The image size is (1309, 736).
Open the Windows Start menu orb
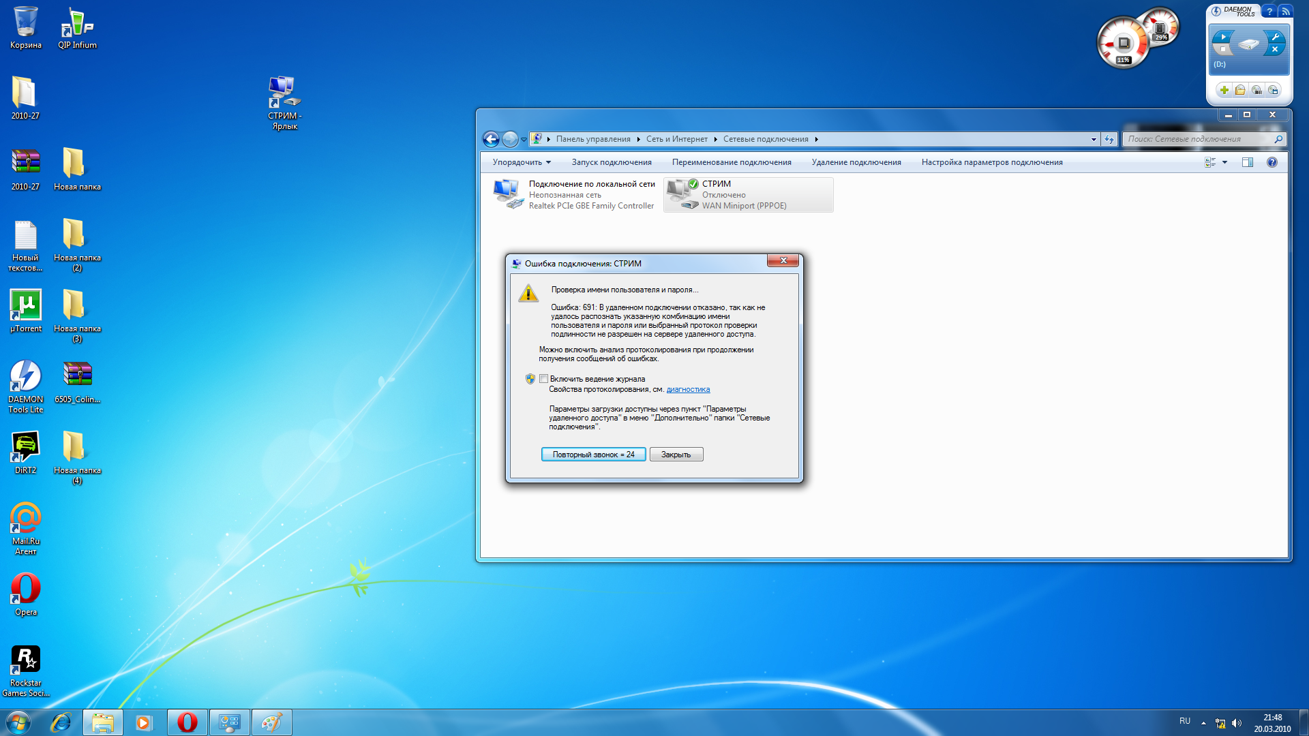click(18, 722)
